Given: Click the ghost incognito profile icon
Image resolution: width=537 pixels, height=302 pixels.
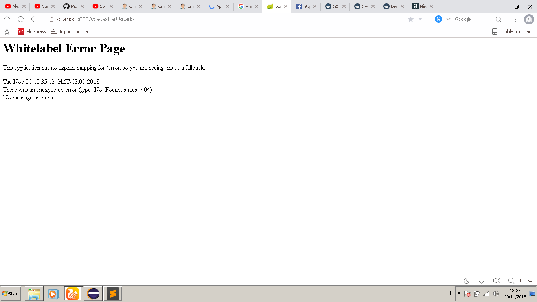Looking at the screenshot, I should pyautogui.click(x=529, y=19).
